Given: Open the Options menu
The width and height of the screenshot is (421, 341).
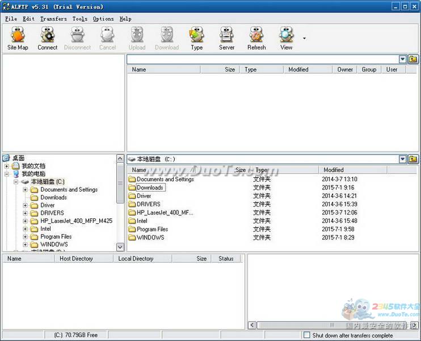Looking at the screenshot, I should tap(103, 19).
